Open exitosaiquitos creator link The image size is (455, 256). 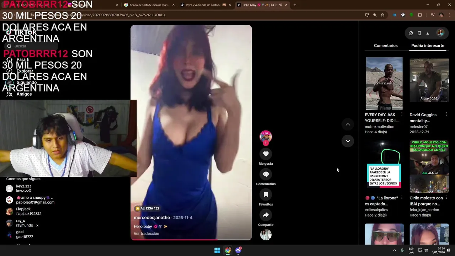(x=376, y=210)
